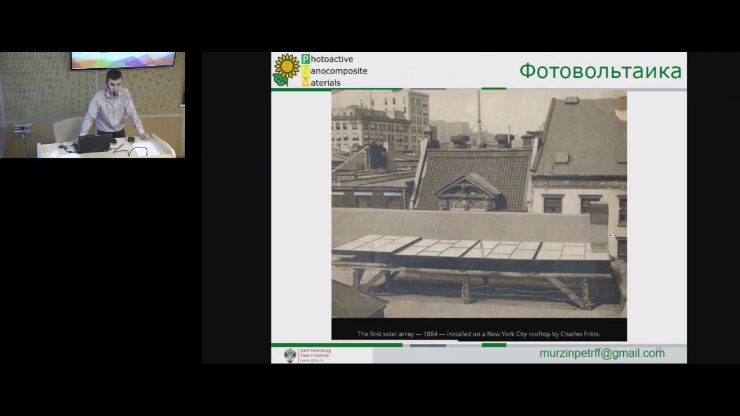This screenshot has height=416, width=740.
Task: Click the "Nanocomposite" text in the logo
Action: [x=334, y=70]
